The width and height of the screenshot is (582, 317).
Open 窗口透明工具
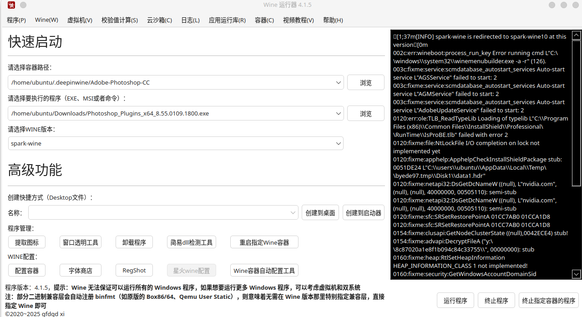pyautogui.click(x=81, y=242)
